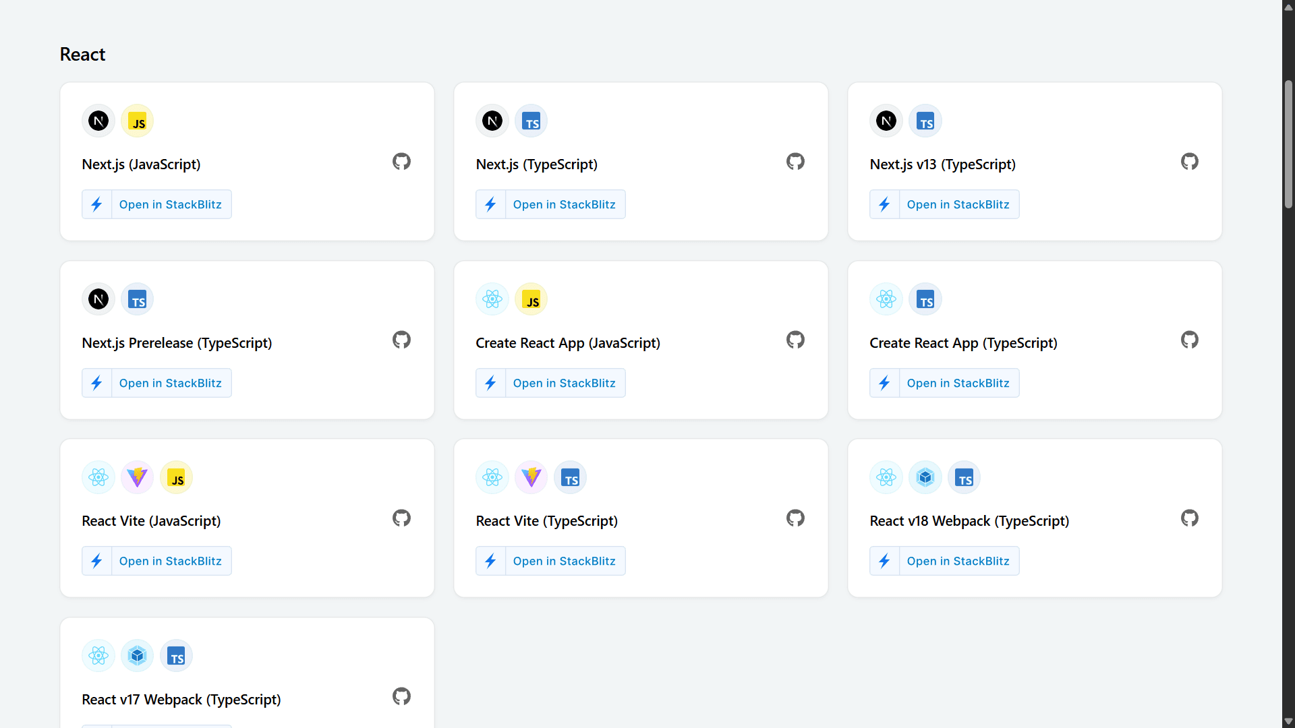Open GitHub repo for React v18 Webpack
Image resolution: width=1295 pixels, height=728 pixels.
[1189, 518]
